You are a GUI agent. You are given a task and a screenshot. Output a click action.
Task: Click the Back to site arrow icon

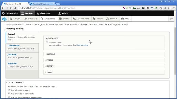[3, 13]
